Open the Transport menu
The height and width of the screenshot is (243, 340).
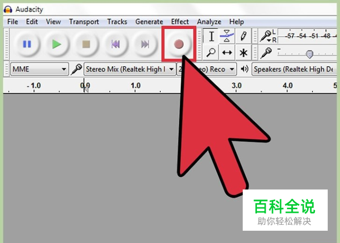(x=84, y=22)
